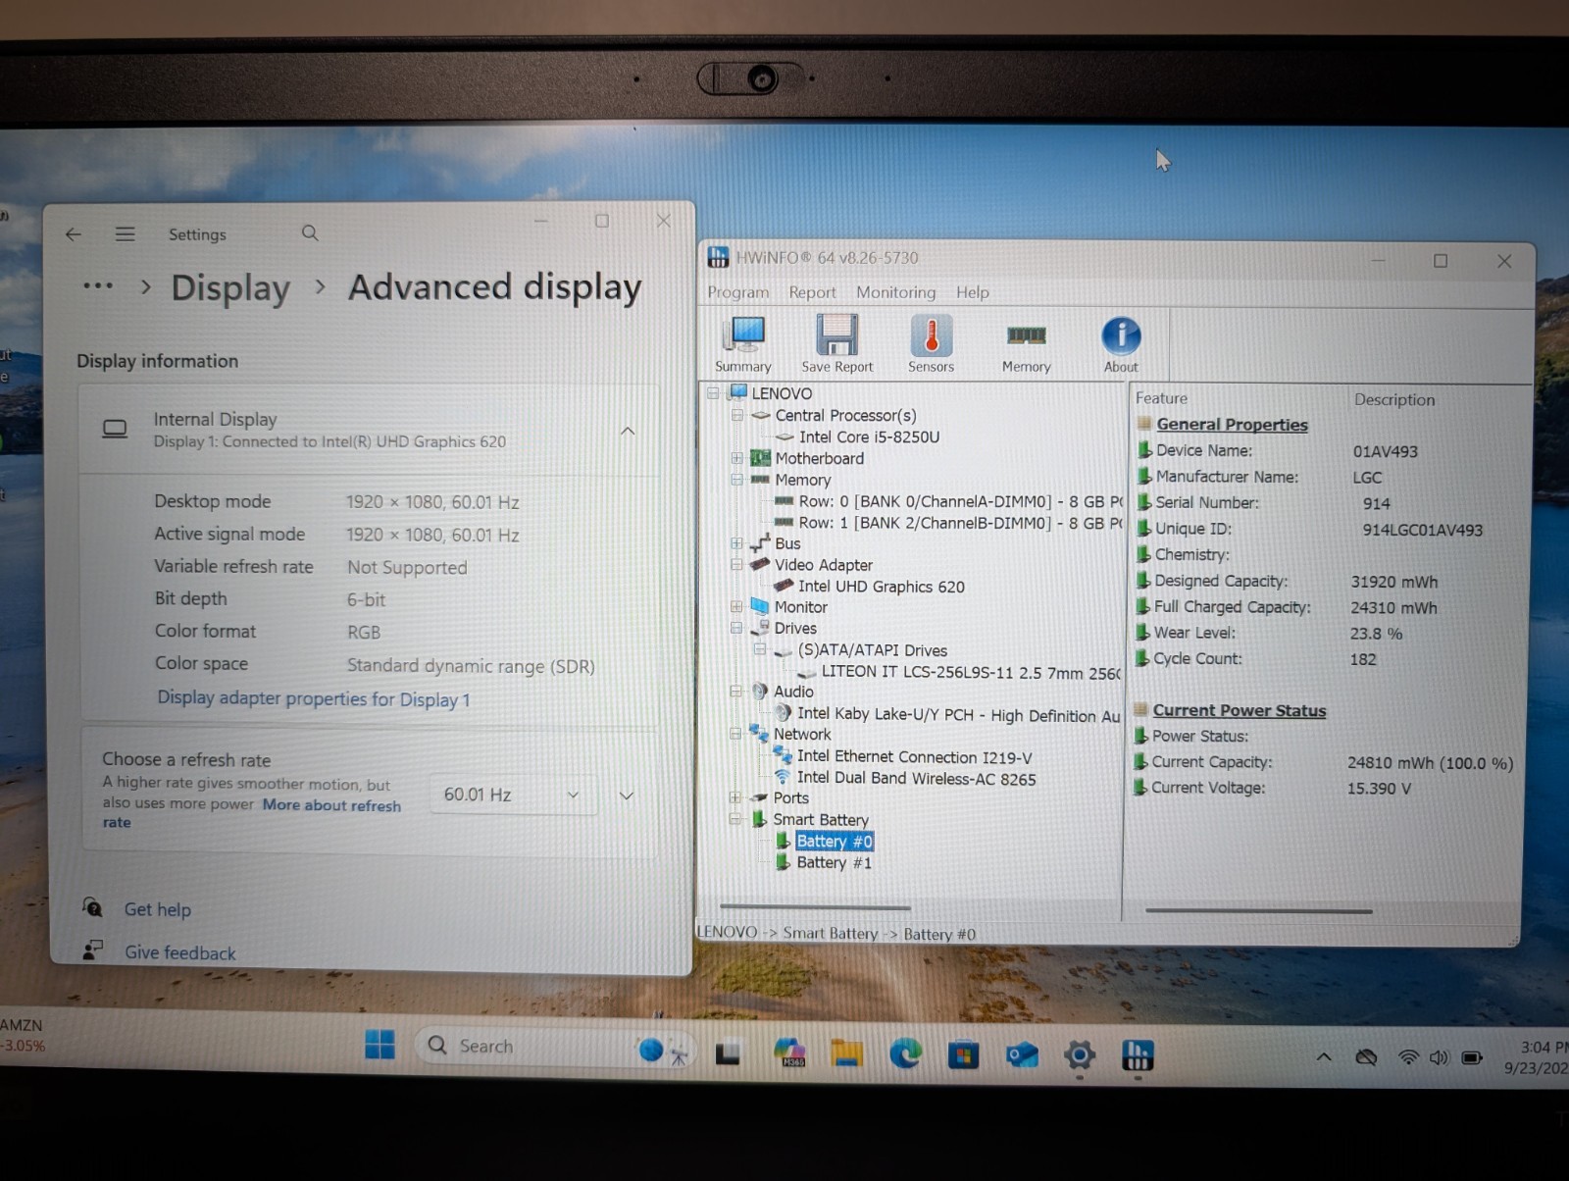
Task: Open the Program menu in HWiNFO
Action: click(738, 292)
